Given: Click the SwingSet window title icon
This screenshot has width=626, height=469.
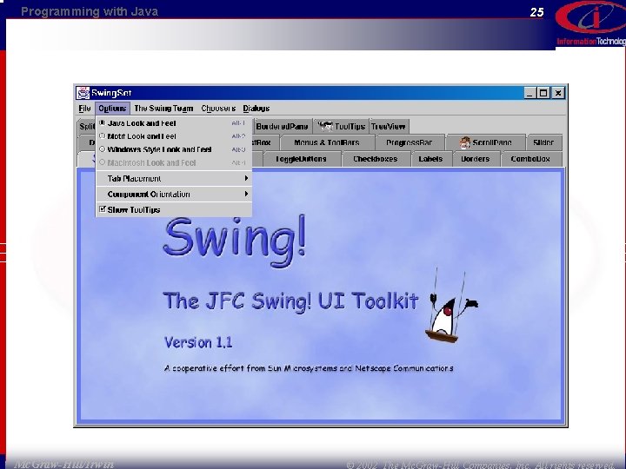Looking at the screenshot, I should (83, 93).
